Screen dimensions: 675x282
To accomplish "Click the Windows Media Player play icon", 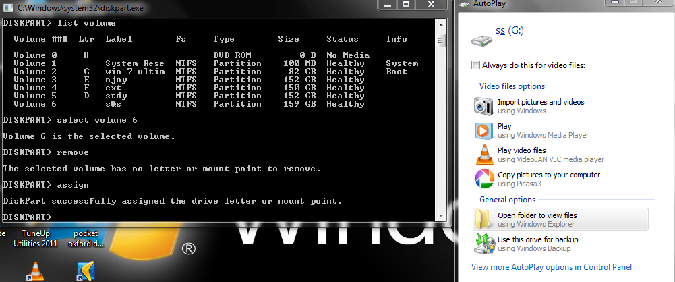I will pyautogui.click(x=484, y=130).
